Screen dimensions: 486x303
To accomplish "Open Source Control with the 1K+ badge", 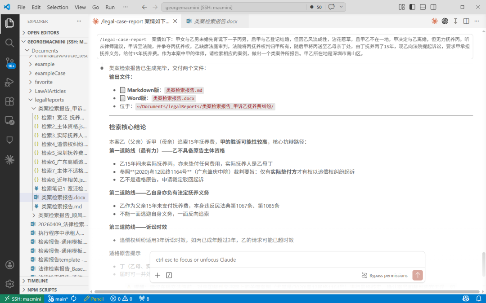I will [9, 62].
